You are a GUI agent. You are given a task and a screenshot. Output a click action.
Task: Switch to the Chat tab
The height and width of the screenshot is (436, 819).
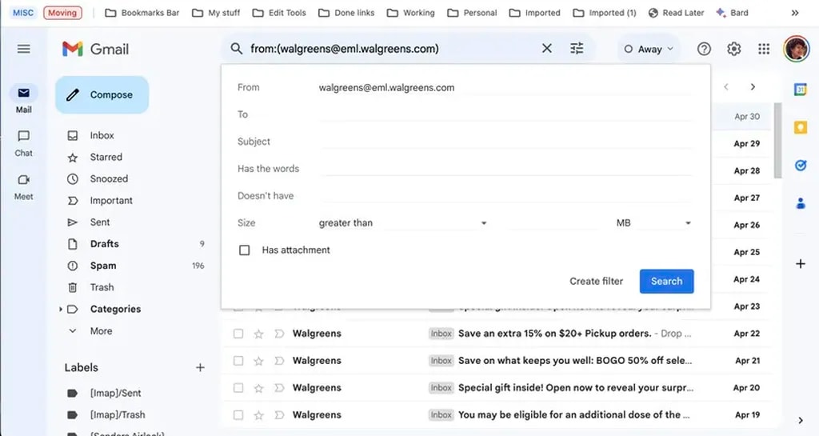coord(24,142)
